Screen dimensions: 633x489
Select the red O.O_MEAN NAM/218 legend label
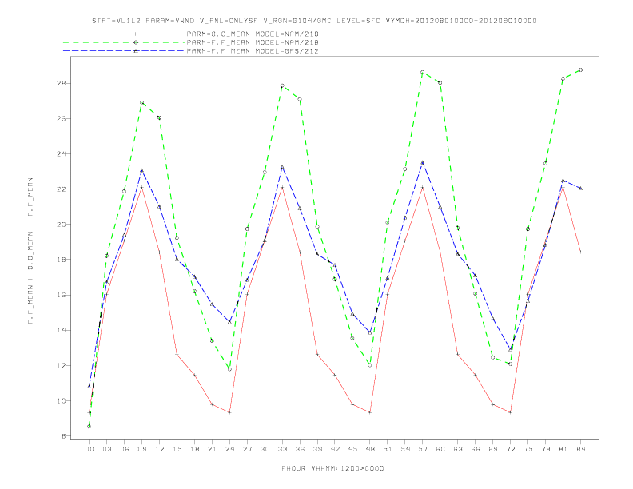click(x=253, y=34)
